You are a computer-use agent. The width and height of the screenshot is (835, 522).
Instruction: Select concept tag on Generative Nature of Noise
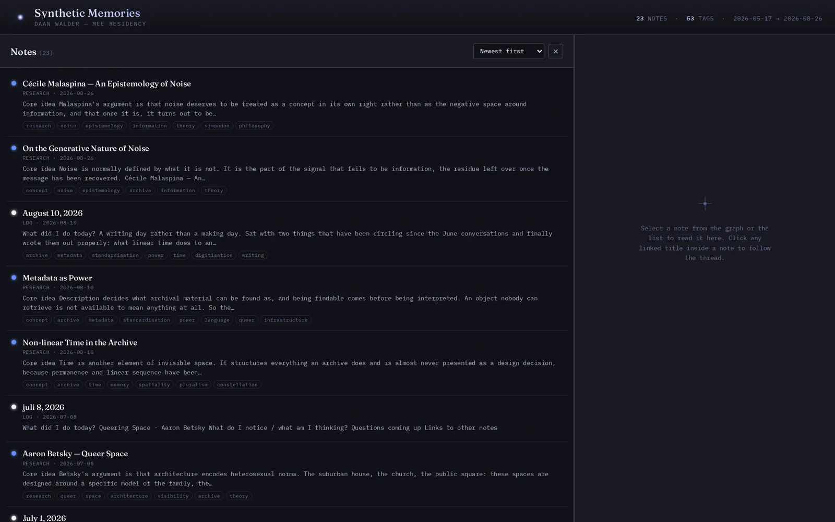point(37,191)
